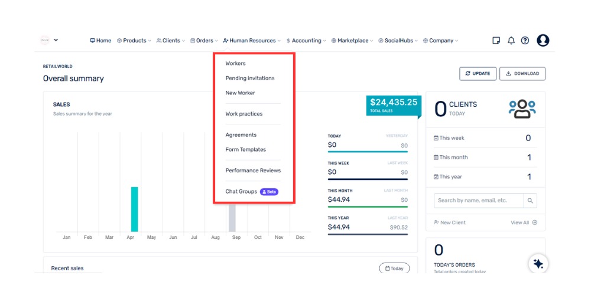Viewport: 591px width, 295px height.
Task: Expand the Marketplace dropdown in navbar
Action: tap(352, 41)
